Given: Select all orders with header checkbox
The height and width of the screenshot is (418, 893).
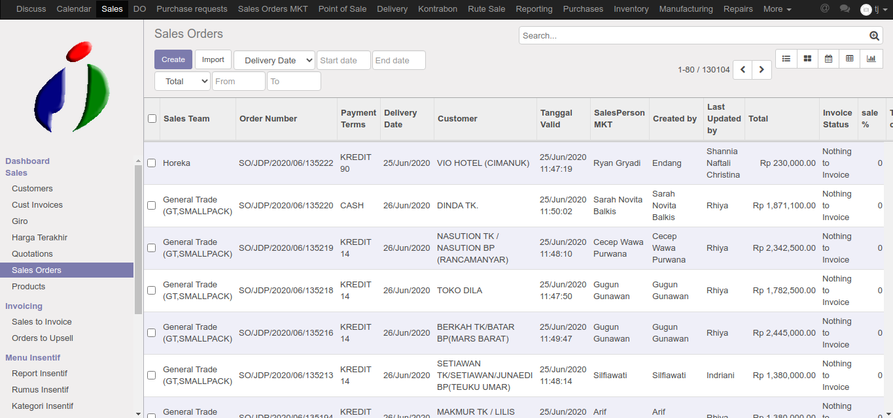Looking at the screenshot, I should tap(152, 119).
